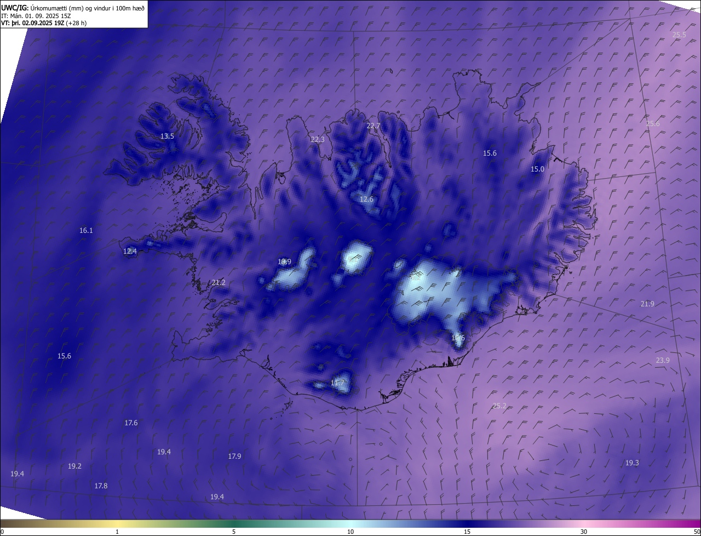Click the 22.7 value on the map
This screenshot has width=701, height=536.
[x=373, y=126]
